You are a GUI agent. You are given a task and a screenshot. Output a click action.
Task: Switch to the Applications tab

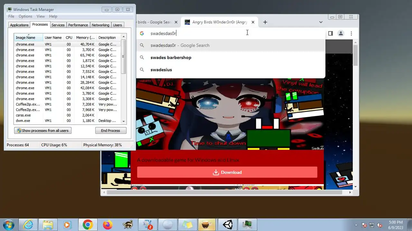pyautogui.click(x=19, y=25)
